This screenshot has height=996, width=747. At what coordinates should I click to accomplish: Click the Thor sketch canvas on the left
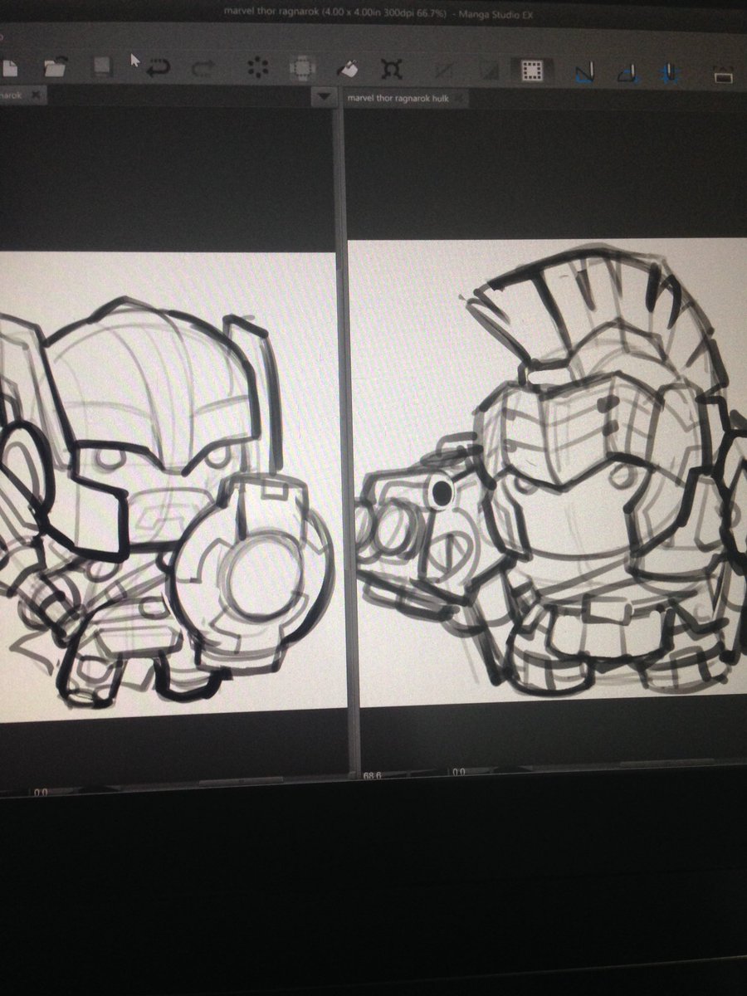[173, 486]
